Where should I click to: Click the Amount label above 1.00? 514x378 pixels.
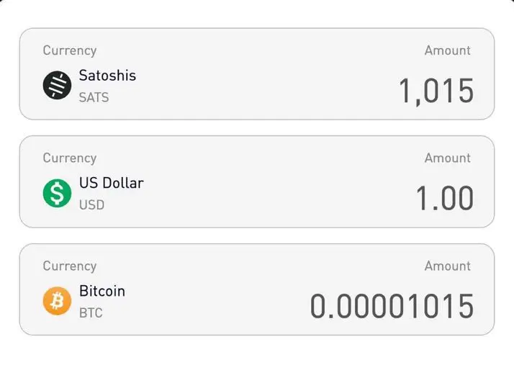(x=448, y=158)
